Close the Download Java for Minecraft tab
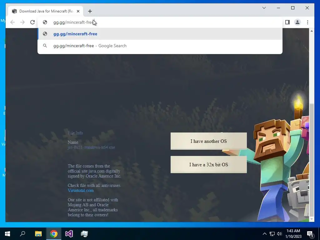The image size is (320, 240). pos(78,11)
